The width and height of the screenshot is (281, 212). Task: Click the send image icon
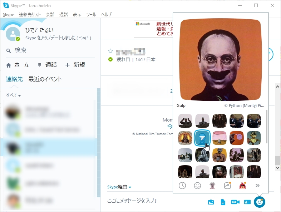[x=211, y=202]
